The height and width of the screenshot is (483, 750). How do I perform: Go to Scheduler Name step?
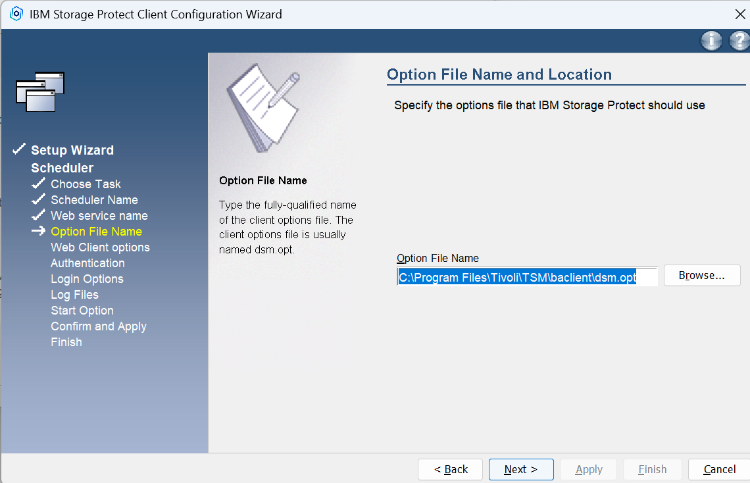click(x=94, y=200)
